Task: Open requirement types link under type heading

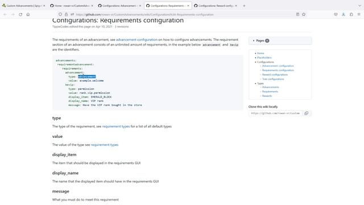Action: pos(116,126)
